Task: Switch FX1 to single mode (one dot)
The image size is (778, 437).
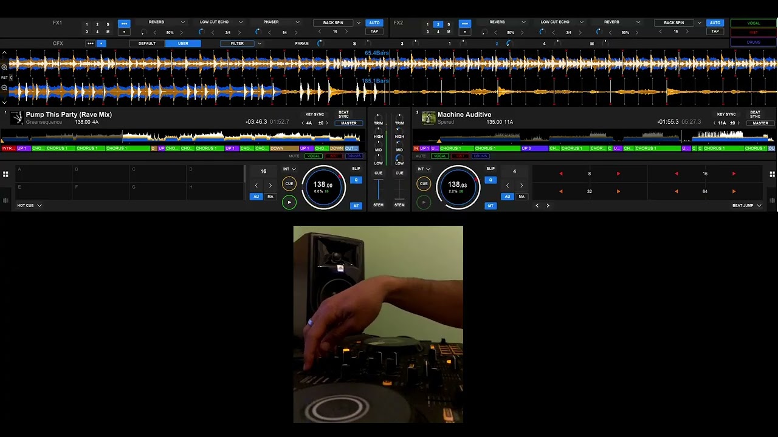Action: pyautogui.click(x=124, y=32)
